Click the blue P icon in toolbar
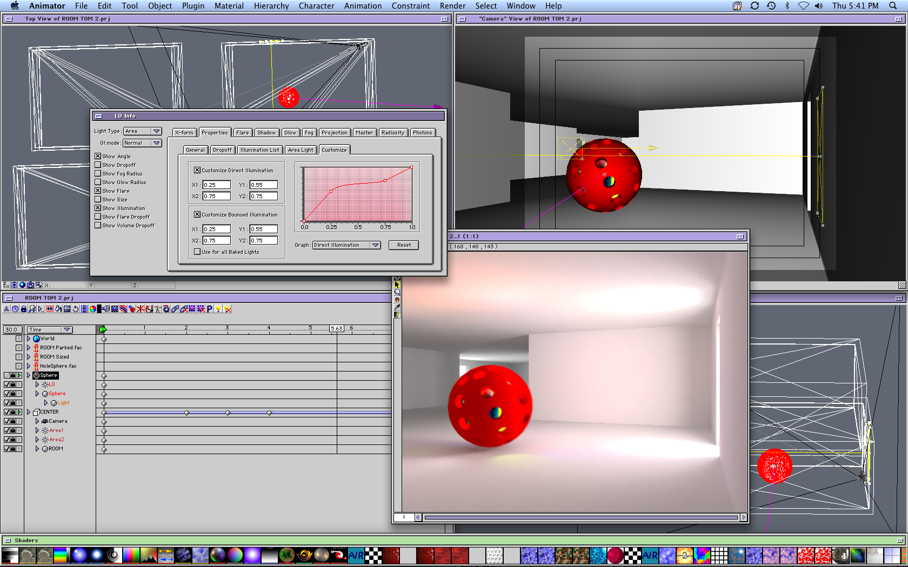 [x=210, y=309]
